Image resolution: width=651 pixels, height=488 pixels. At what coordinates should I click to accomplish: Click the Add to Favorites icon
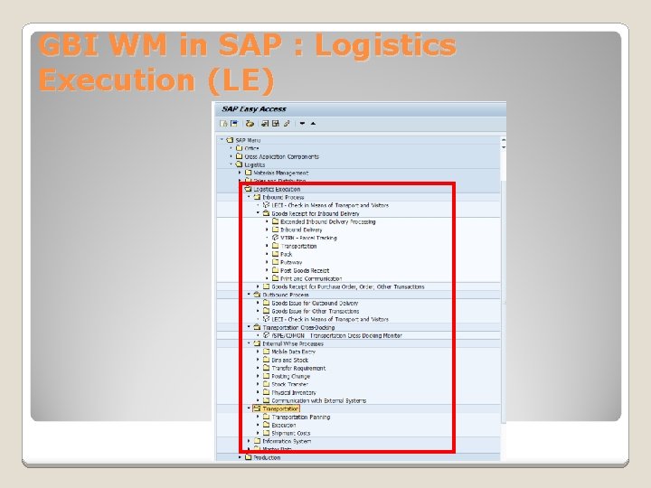coord(265,124)
